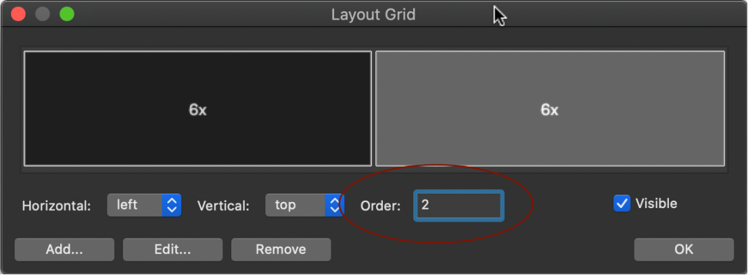Confirm with the OK button
The image size is (748, 275).
point(684,250)
